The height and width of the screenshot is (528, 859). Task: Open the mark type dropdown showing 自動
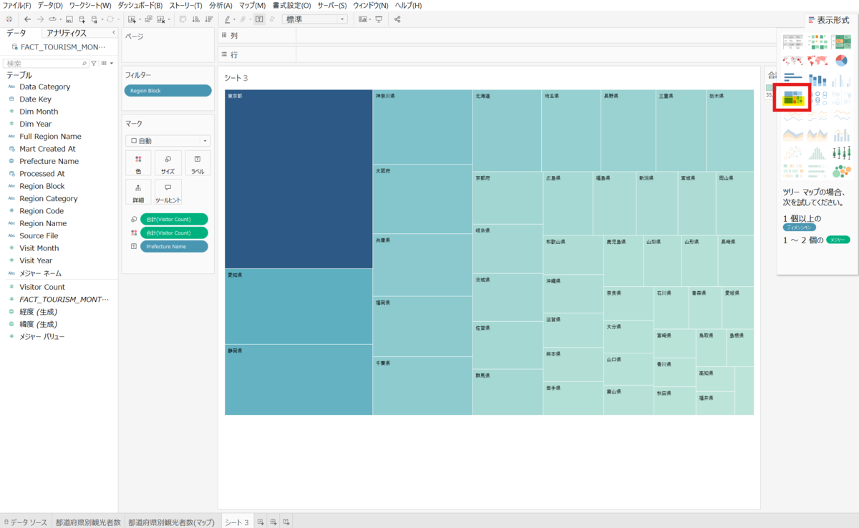pyautogui.click(x=168, y=141)
